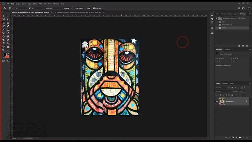The height and width of the screenshot is (142, 252).
Task: Delete layer trash icon in Layers
Action: [247, 138]
